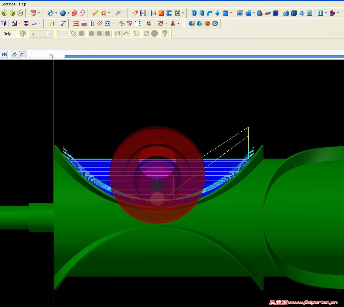Click the blue simulation progress bar

pos(204,57)
